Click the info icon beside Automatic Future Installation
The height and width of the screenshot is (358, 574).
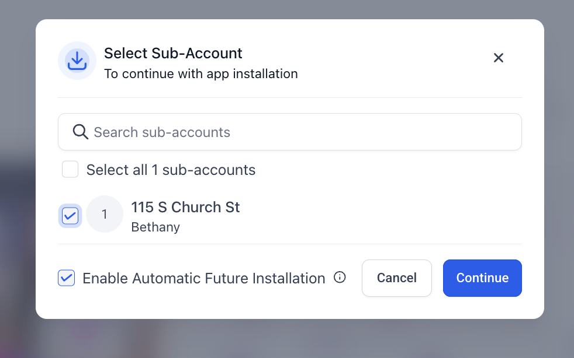pyautogui.click(x=340, y=278)
